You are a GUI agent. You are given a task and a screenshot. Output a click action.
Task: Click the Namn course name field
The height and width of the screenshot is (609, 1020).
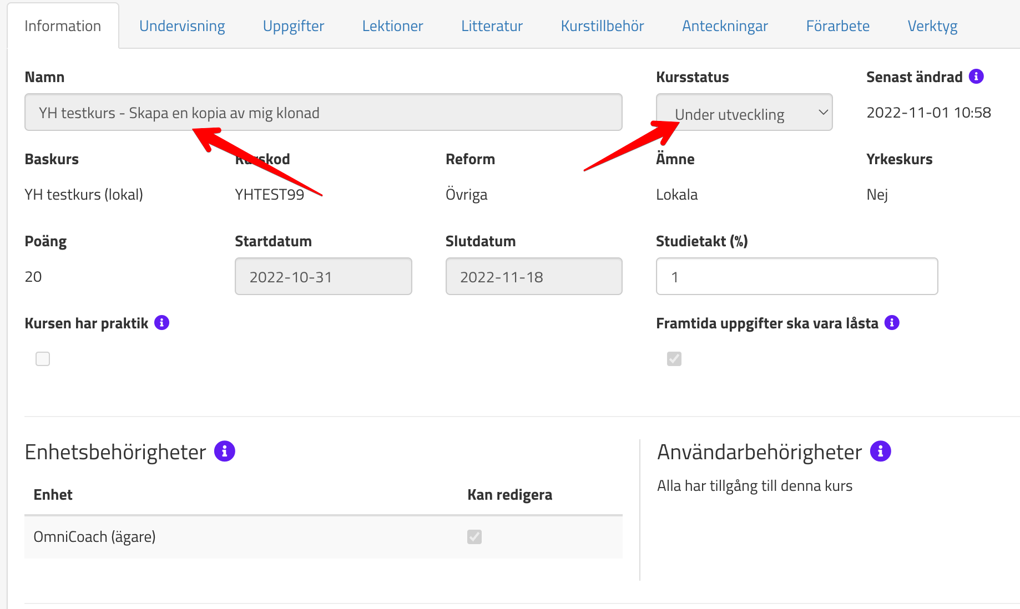(x=323, y=113)
